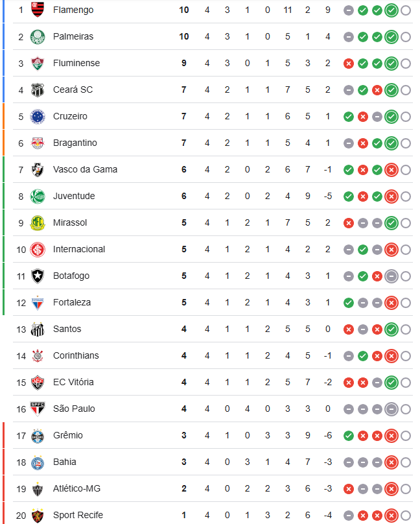Select the empty circle ending Bahia's row
This screenshot has width=420, height=524.
[406, 462]
